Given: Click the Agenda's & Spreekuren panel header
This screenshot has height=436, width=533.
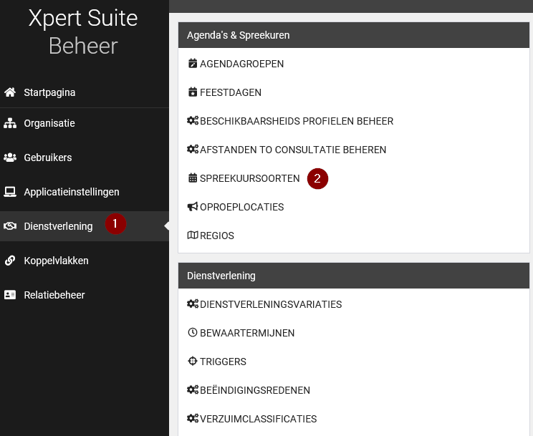Looking at the screenshot, I should click(x=353, y=35).
